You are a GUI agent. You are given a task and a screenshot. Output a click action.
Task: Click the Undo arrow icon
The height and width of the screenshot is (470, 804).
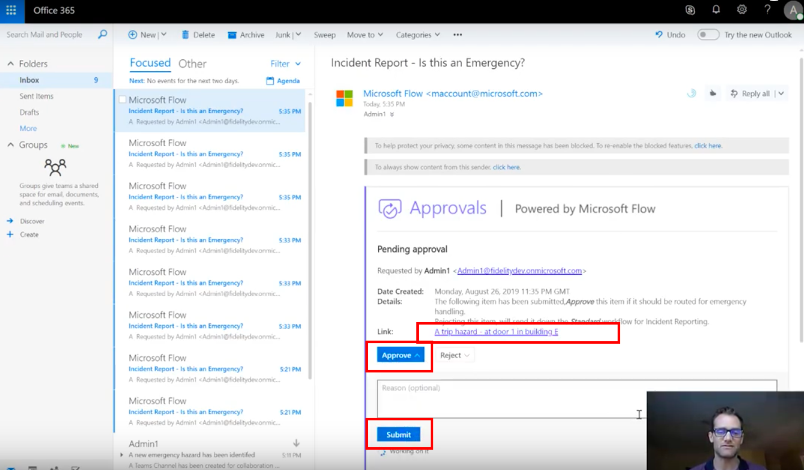pos(659,35)
